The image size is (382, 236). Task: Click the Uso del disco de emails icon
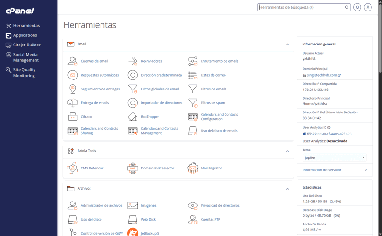193,131
